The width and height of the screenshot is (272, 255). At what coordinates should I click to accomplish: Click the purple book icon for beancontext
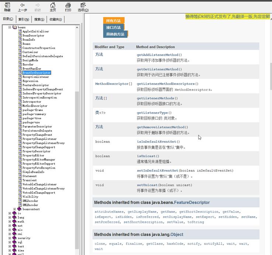click(20, 209)
